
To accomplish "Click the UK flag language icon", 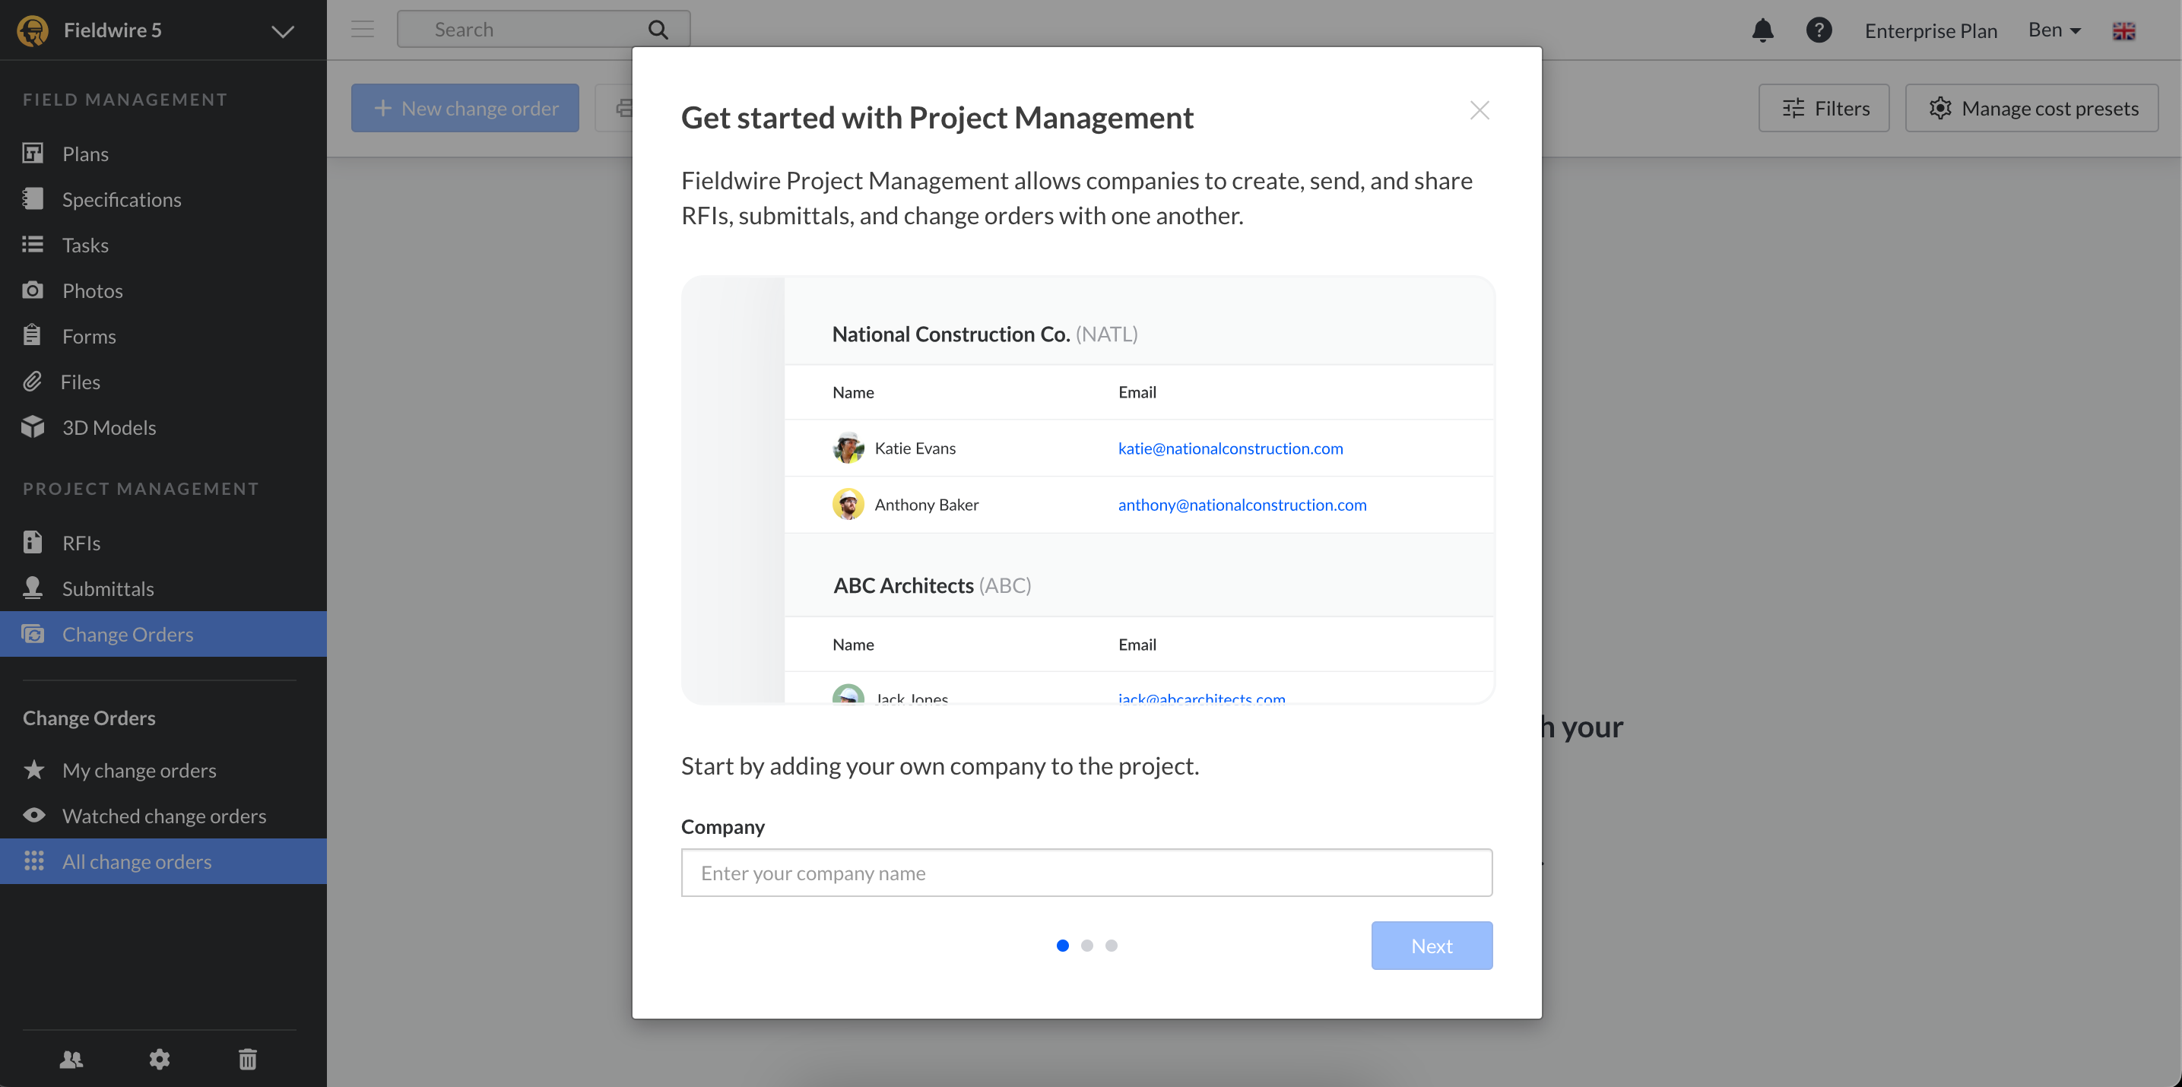I will click(x=2123, y=31).
